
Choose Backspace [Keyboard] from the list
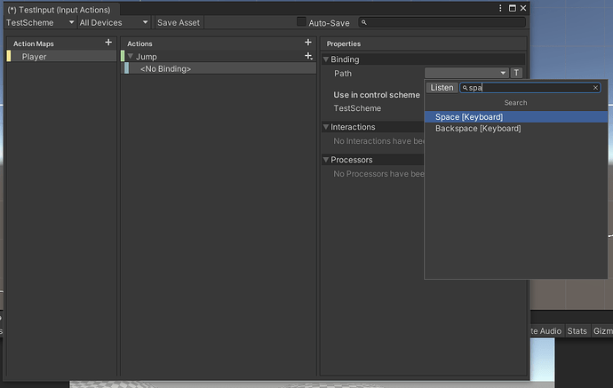(x=478, y=129)
